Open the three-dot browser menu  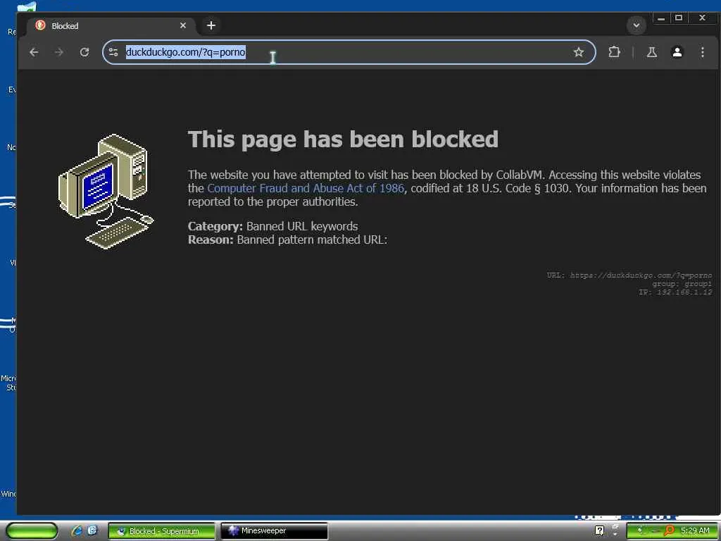tap(702, 52)
